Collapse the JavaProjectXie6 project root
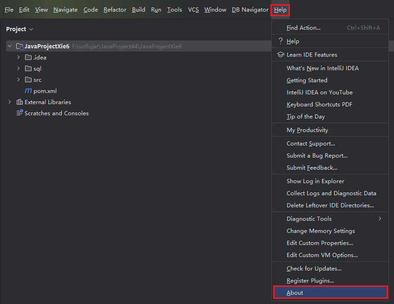 pyautogui.click(x=10, y=46)
